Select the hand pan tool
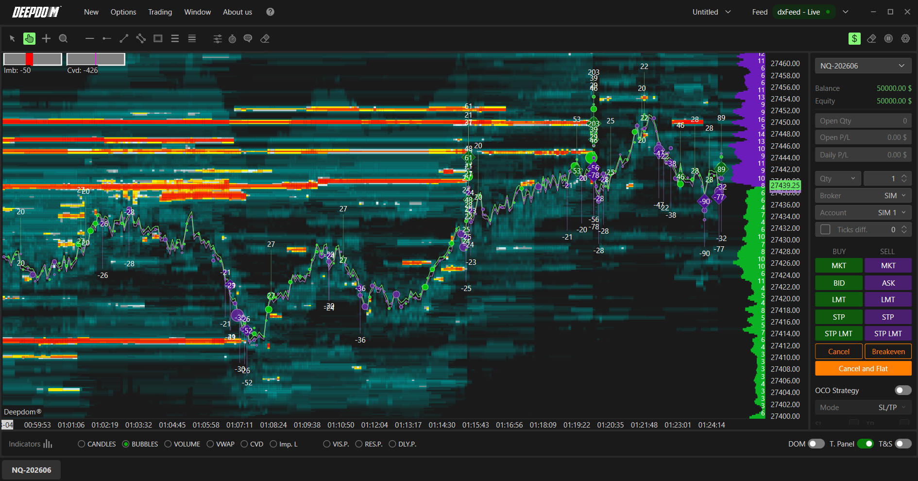The image size is (918, 481). click(x=29, y=38)
